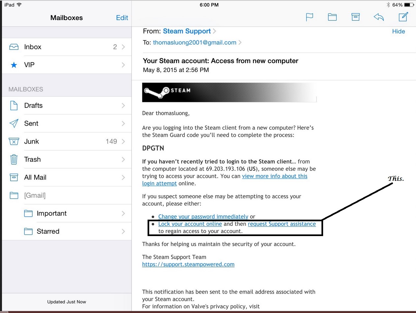
Task: Open the Lock your account online link
Action: pos(190,224)
